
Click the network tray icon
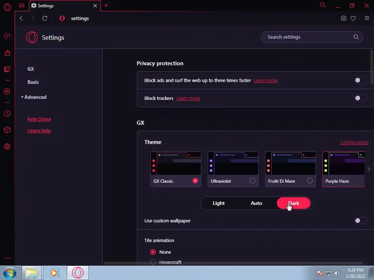point(328,273)
